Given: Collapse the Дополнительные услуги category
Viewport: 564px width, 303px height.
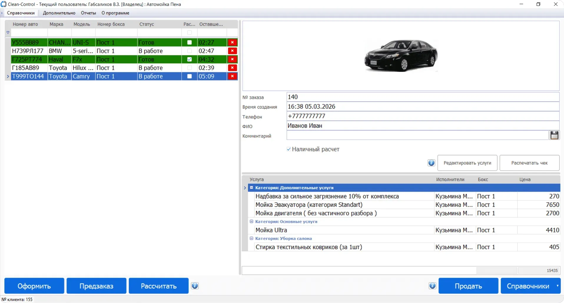Looking at the screenshot, I should (x=251, y=188).
